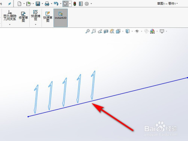Expand the View Settings dropdown arrow

(x=167, y=31)
